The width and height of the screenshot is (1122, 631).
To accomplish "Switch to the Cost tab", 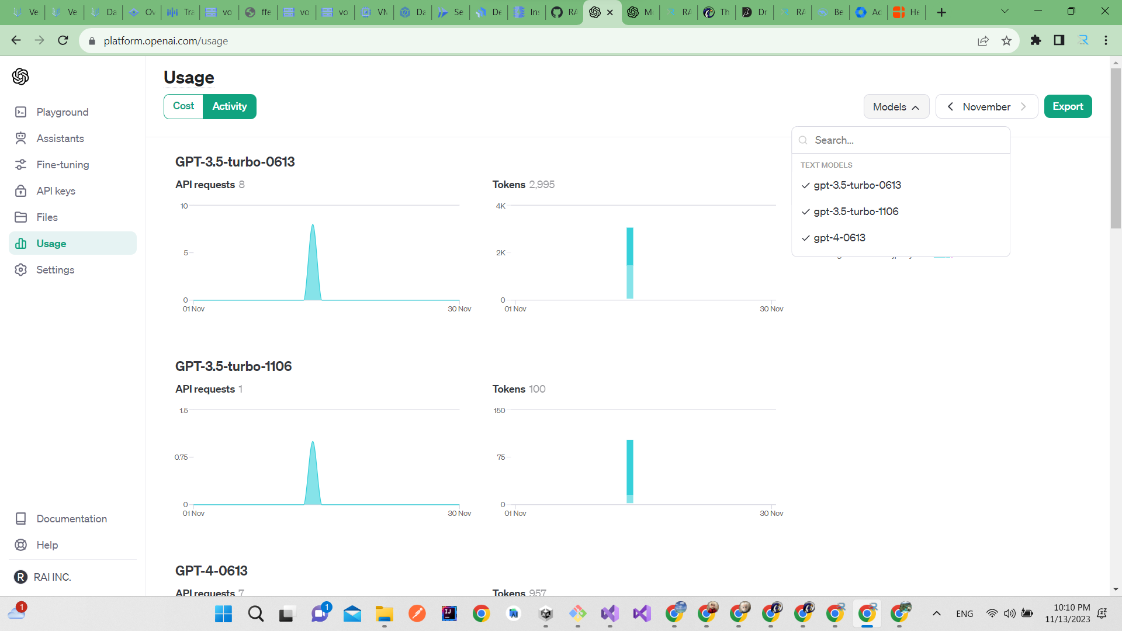I will pos(183,106).
